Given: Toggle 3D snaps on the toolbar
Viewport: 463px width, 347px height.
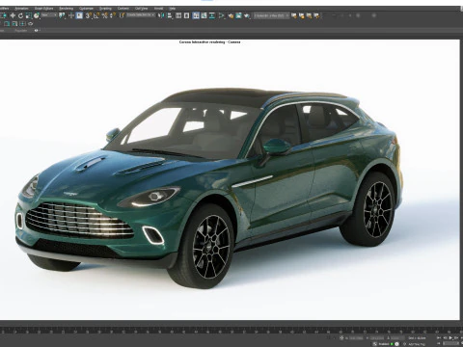Looking at the screenshot, I should pos(89,15).
